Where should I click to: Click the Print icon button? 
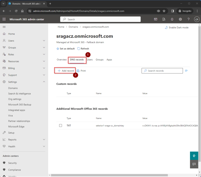(x=81, y=71)
